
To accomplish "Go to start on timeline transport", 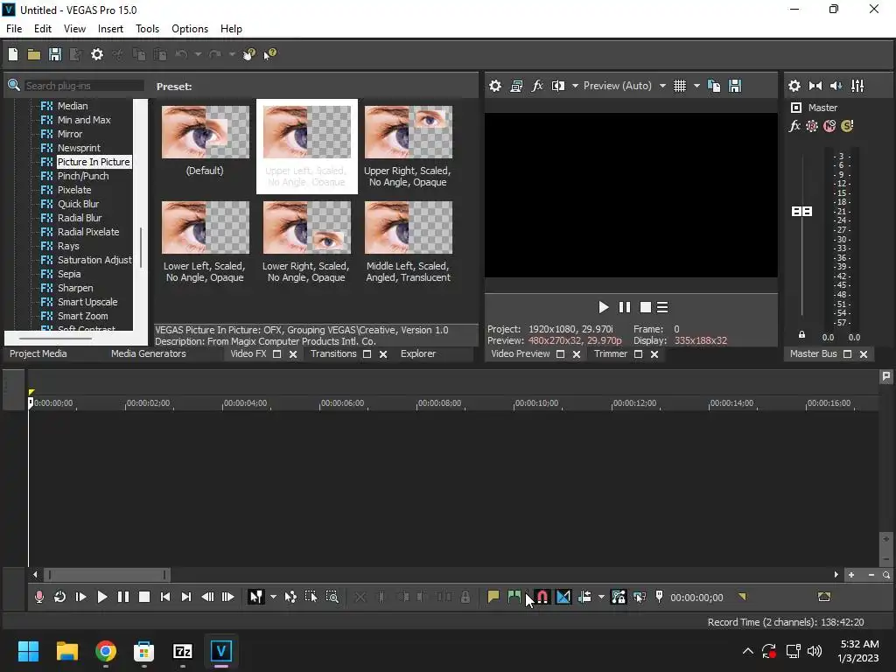I will [165, 597].
